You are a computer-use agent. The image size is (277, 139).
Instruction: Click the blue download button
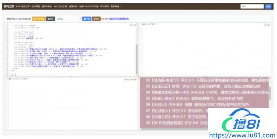86,19
